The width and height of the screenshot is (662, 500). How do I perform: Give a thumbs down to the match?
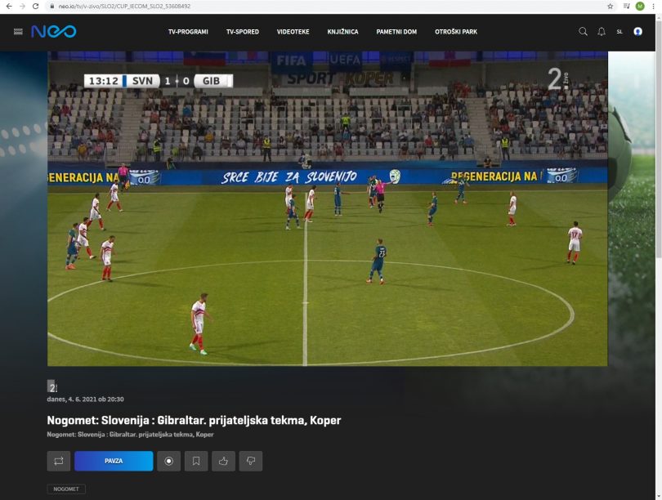[x=252, y=461]
